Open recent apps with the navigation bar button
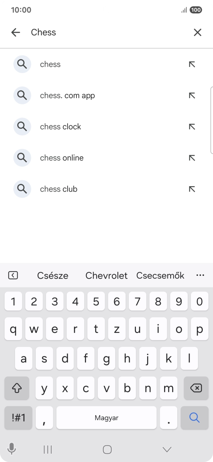This screenshot has height=462, width=213. [47, 449]
